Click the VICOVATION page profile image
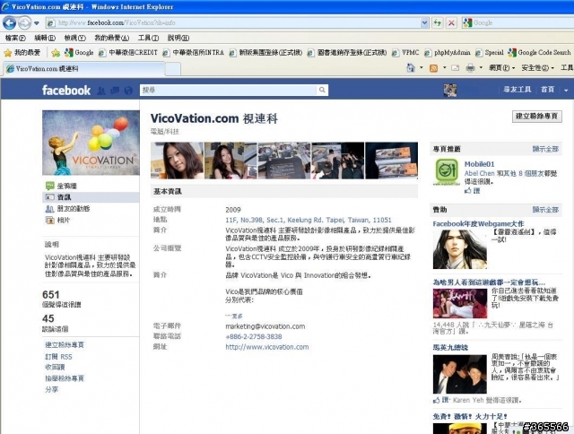The height and width of the screenshot is (434, 574). coord(91,143)
